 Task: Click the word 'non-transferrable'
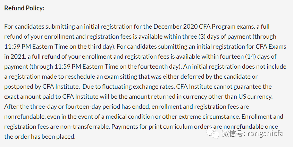point(85,127)
